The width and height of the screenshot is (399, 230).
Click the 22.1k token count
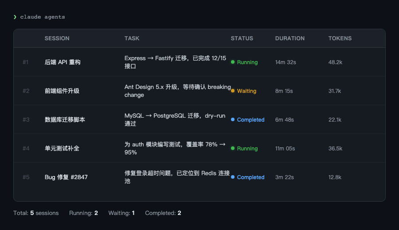point(335,119)
